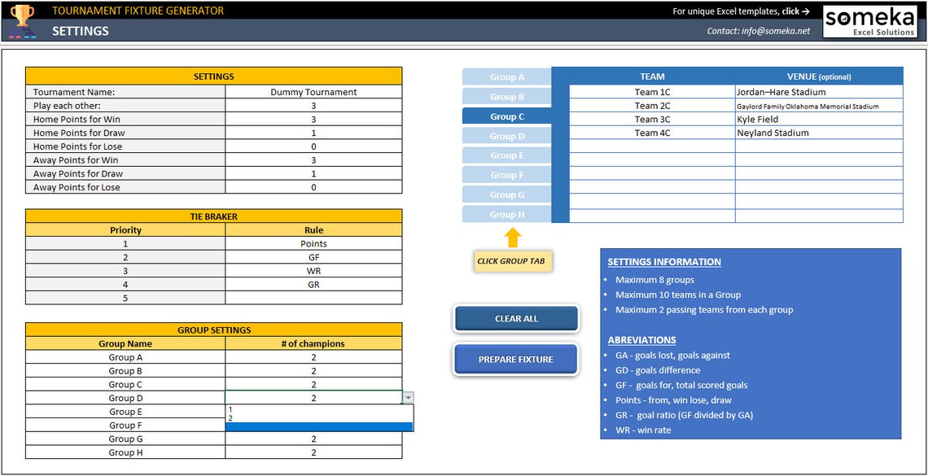Screen dimensions: 928x476
Task: Switch to the Group H tab
Action: click(x=506, y=214)
